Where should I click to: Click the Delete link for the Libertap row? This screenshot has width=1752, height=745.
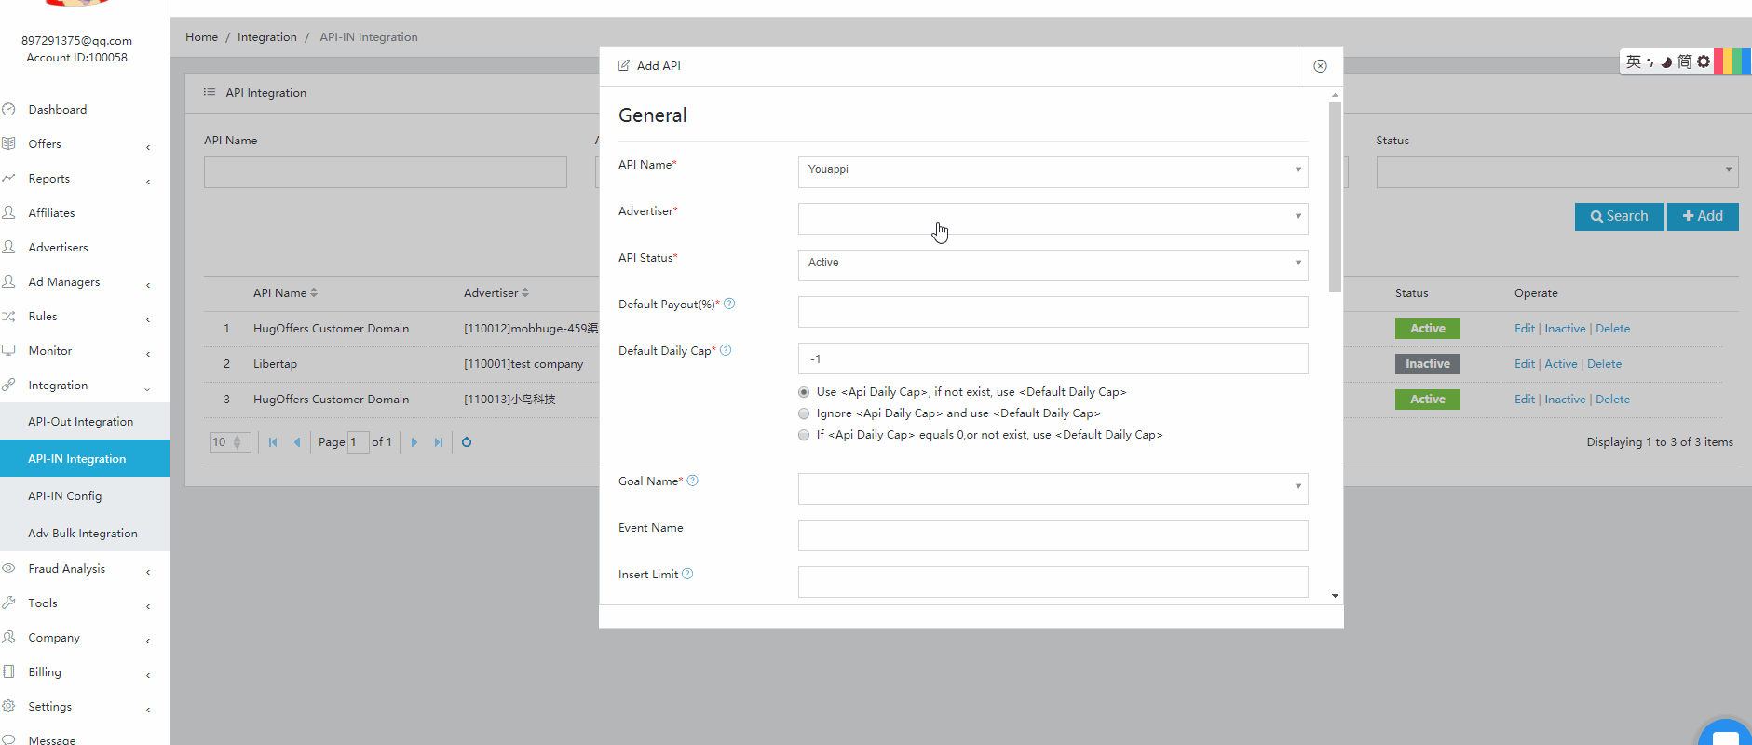(1604, 364)
